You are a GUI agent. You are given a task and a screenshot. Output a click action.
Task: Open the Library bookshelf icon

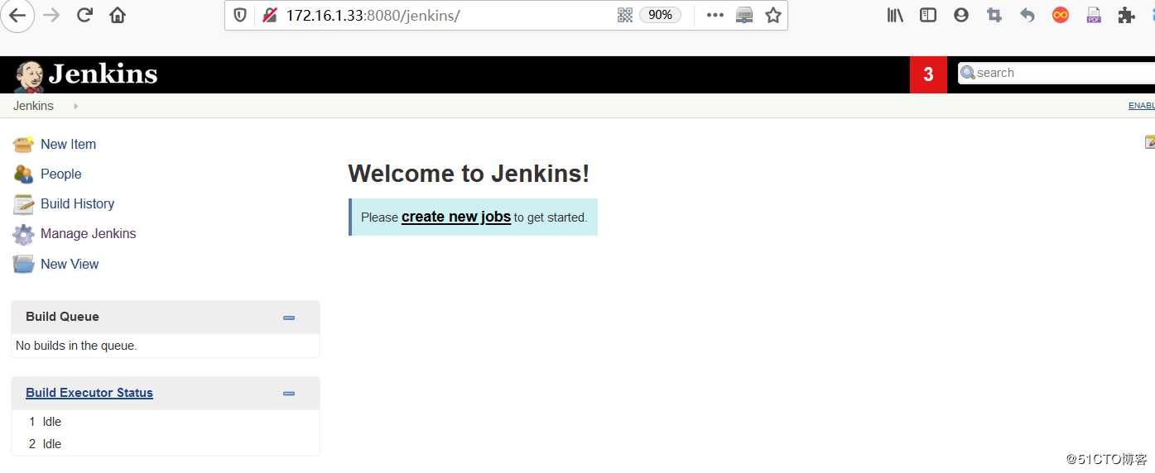(x=895, y=15)
